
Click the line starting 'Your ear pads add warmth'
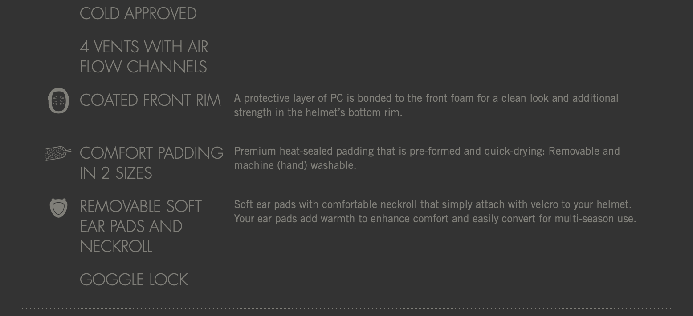435,219
